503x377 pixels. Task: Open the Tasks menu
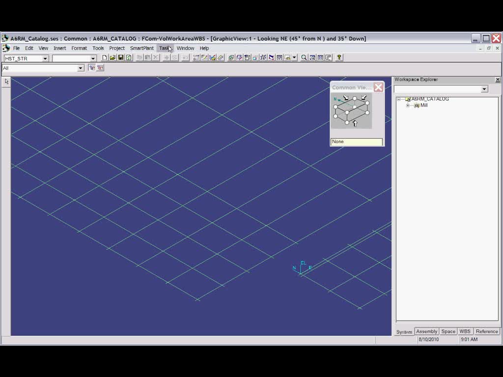click(x=166, y=48)
